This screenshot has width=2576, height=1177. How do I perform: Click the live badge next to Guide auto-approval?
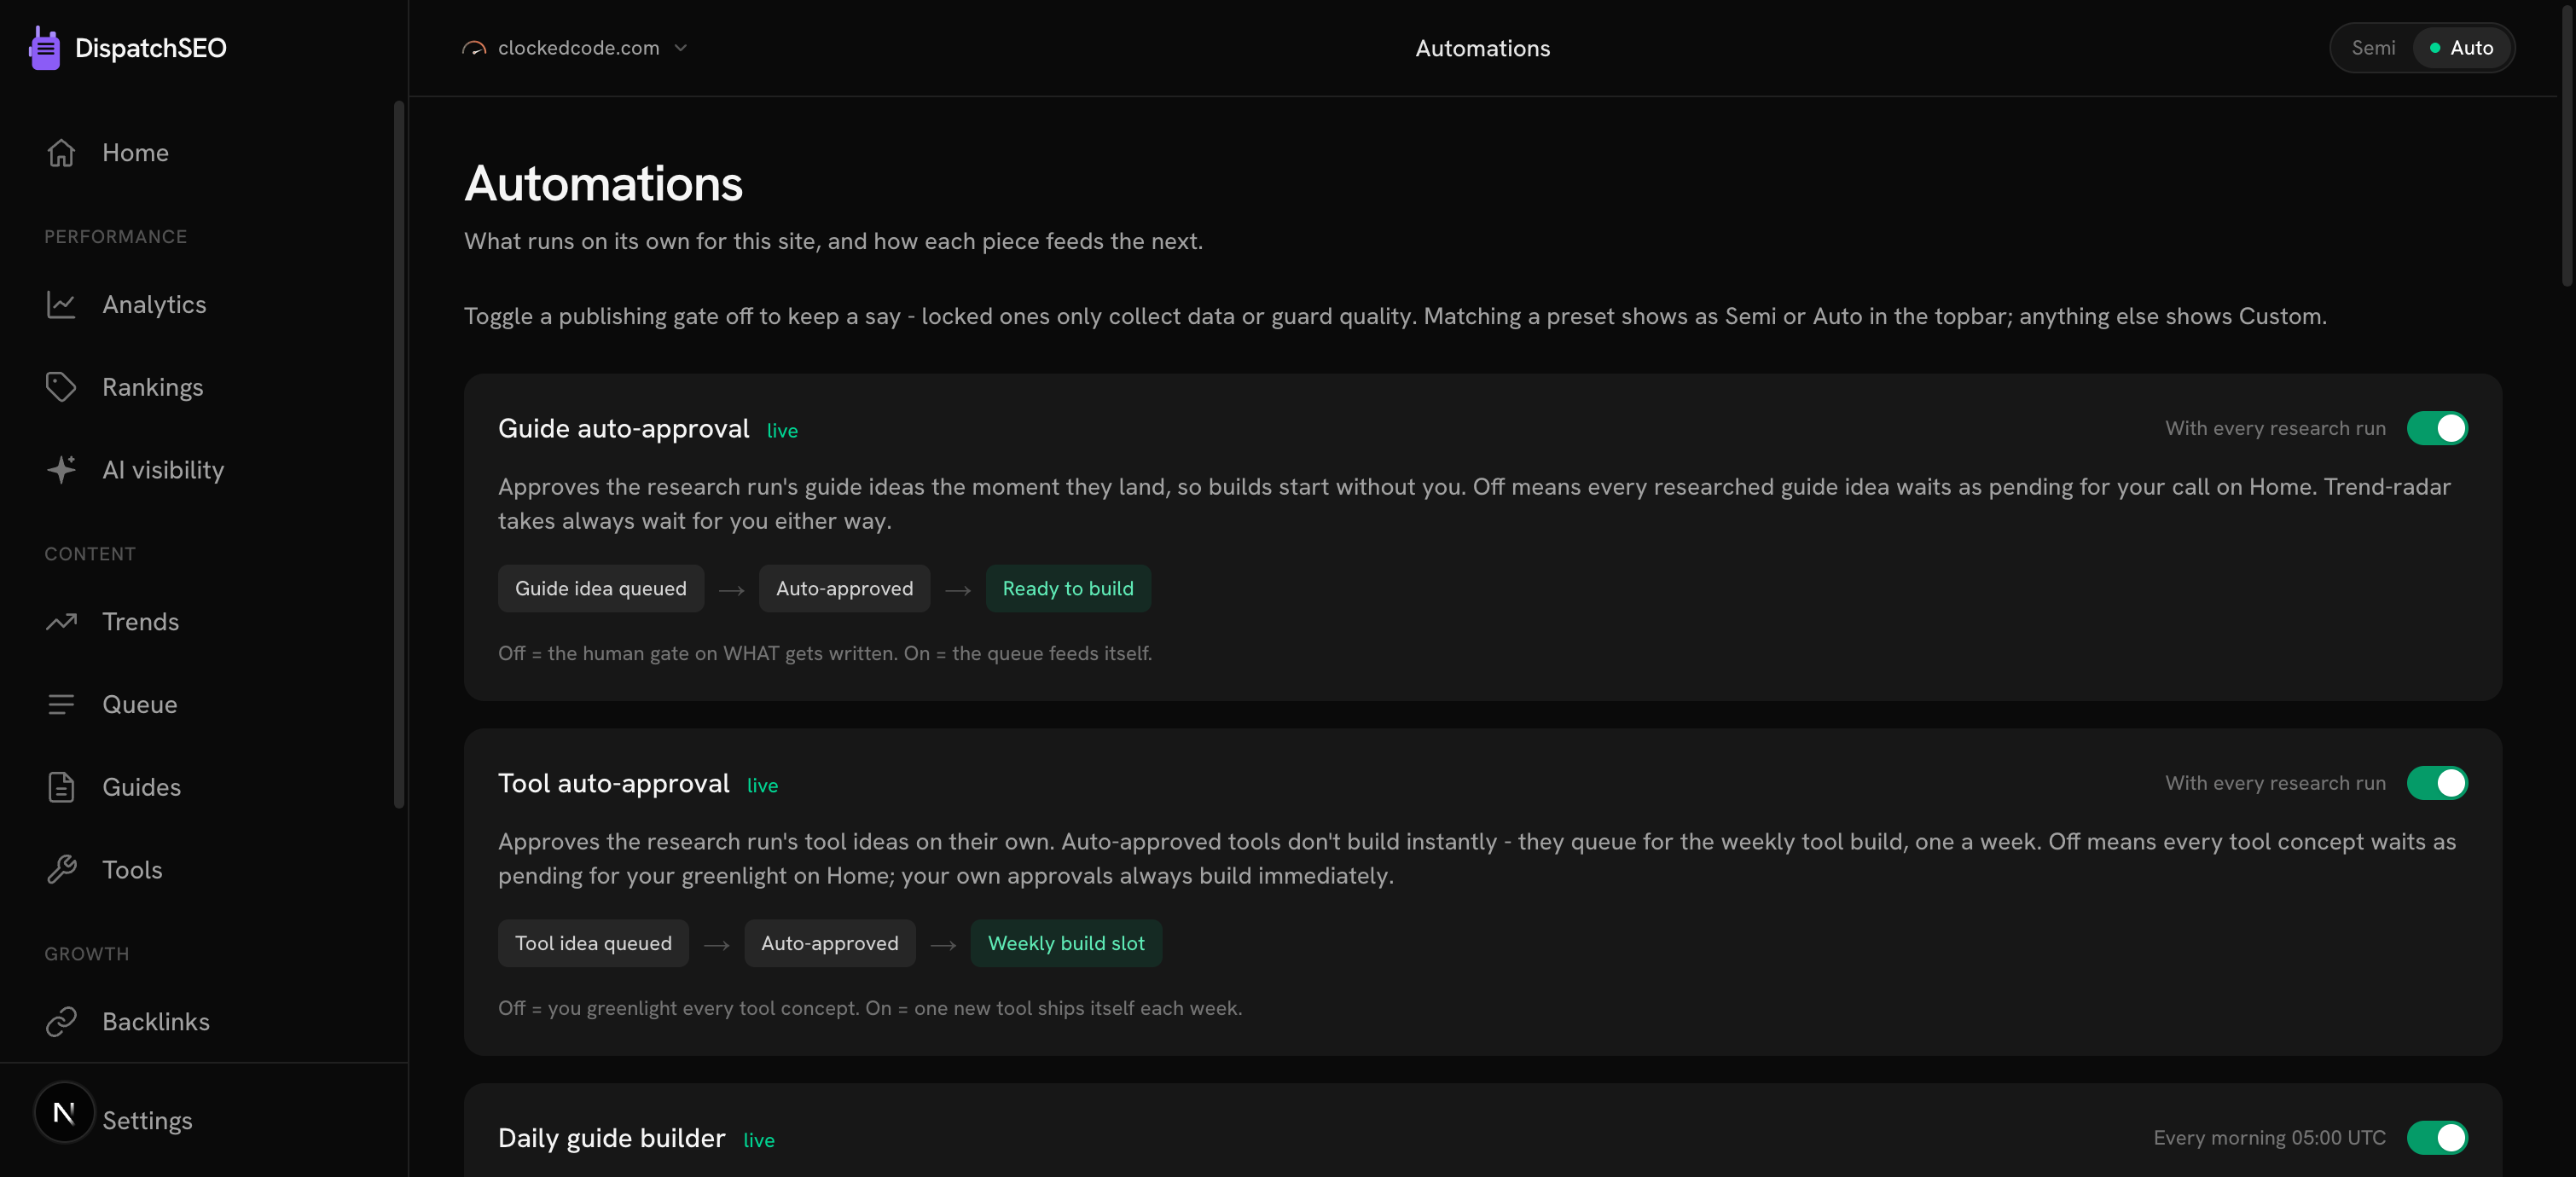782,431
